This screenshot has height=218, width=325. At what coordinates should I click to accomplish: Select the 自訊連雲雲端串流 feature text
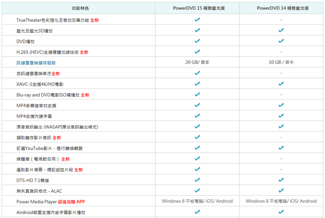pos(34,73)
